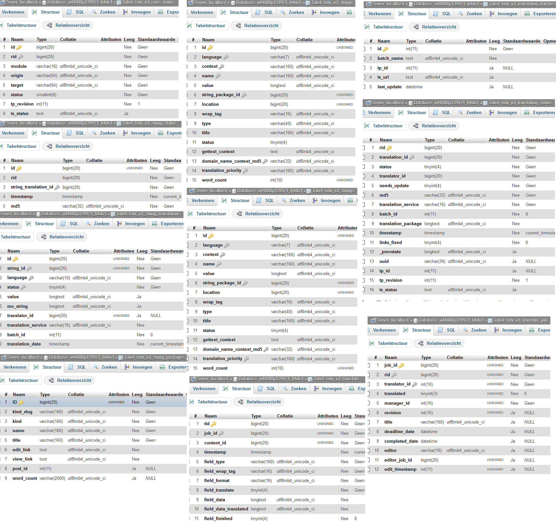Tick checkbox for translated row in translate_job
Viewport: 556px width, 529px height.
[369, 394]
